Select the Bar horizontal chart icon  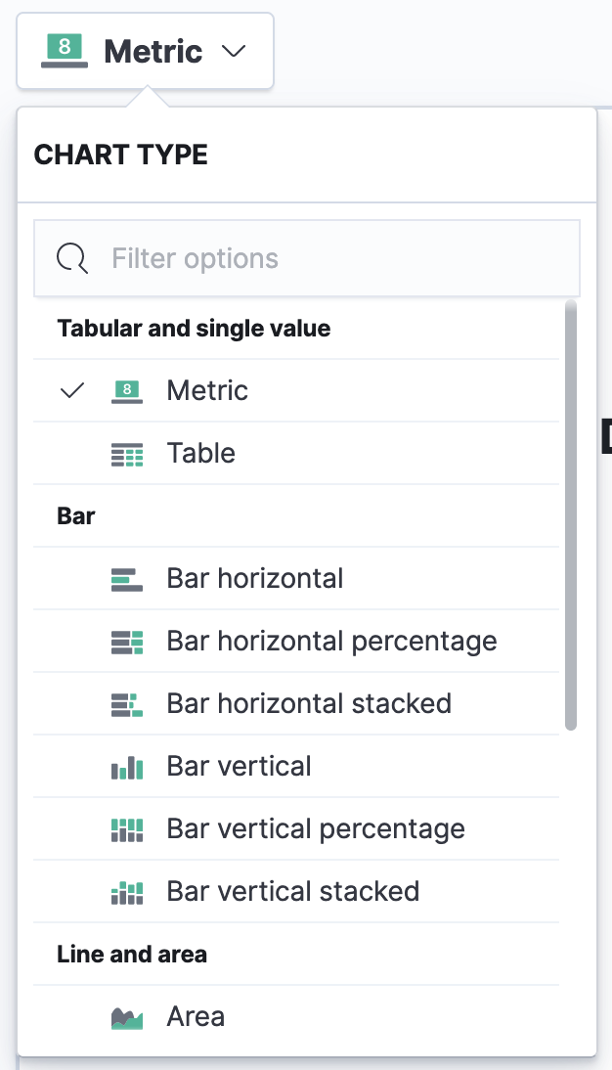(128, 578)
